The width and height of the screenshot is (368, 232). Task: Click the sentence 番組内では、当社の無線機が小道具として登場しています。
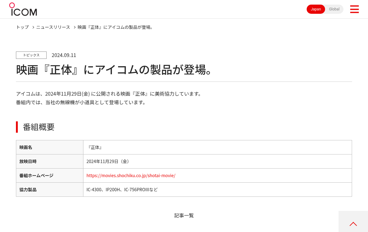click(82, 102)
